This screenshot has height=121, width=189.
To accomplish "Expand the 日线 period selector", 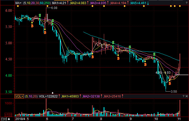I will click(5, 119).
